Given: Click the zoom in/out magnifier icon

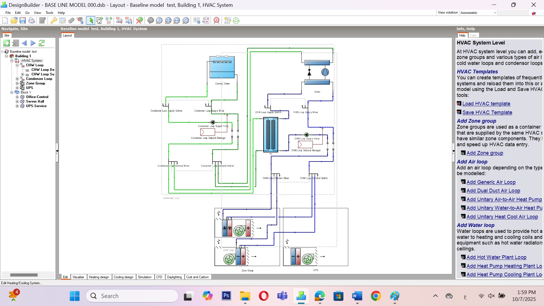Looking at the screenshot, I should (x=159, y=20).
